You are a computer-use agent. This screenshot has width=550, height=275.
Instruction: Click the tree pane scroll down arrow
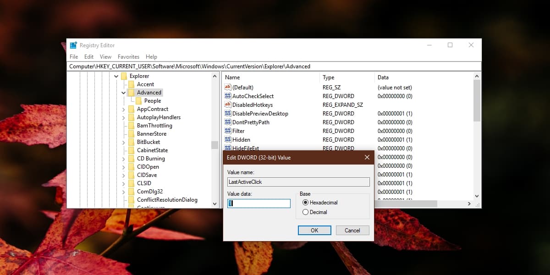pos(215,203)
